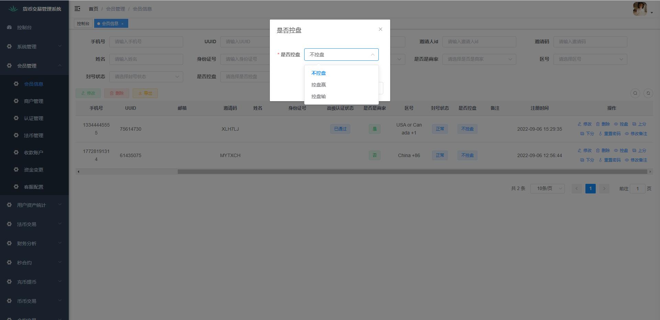Screen dimensions: 660x320
Task: Click the search icon above the table
Action: click(635, 93)
